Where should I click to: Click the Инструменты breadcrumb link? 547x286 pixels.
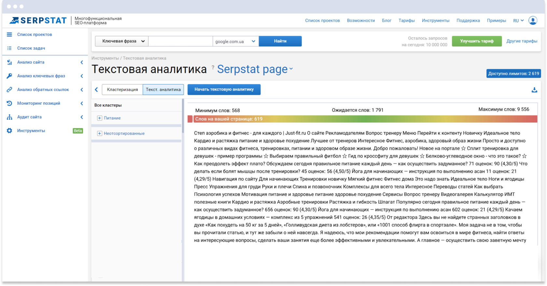pos(105,58)
